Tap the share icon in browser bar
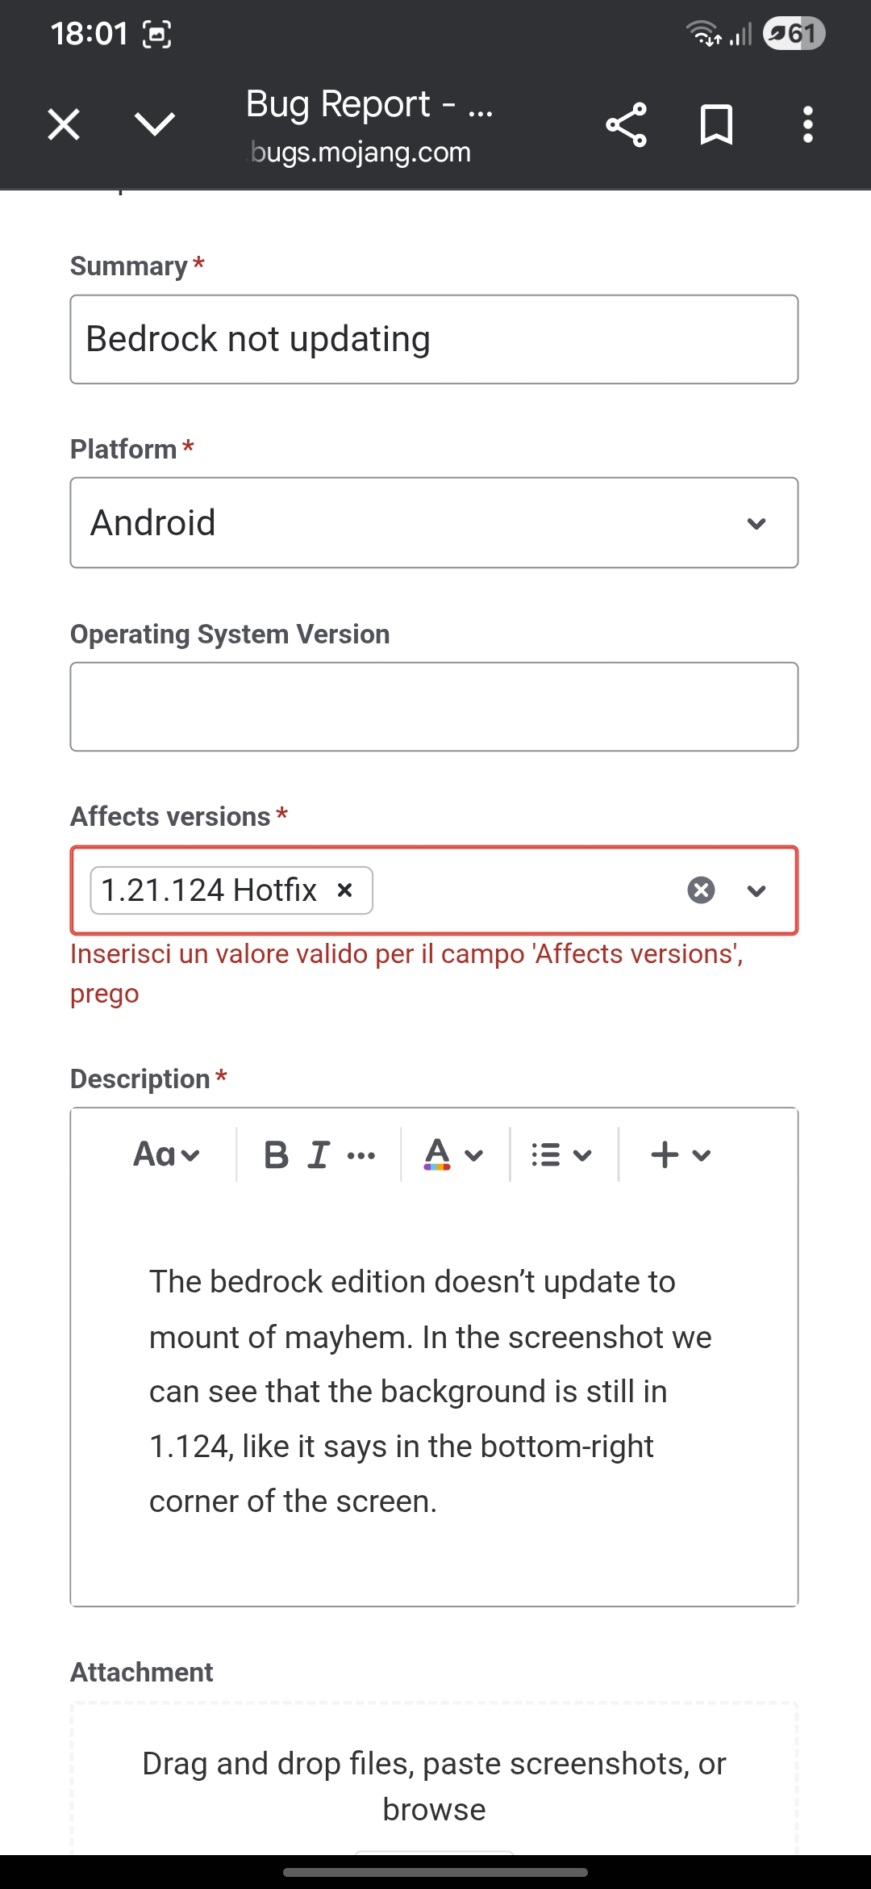Viewport: 871px width, 1889px height. coord(626,125)
